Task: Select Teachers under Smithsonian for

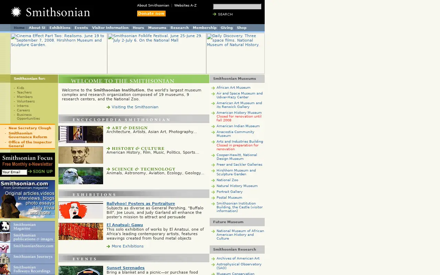Action: click(24, 92)
